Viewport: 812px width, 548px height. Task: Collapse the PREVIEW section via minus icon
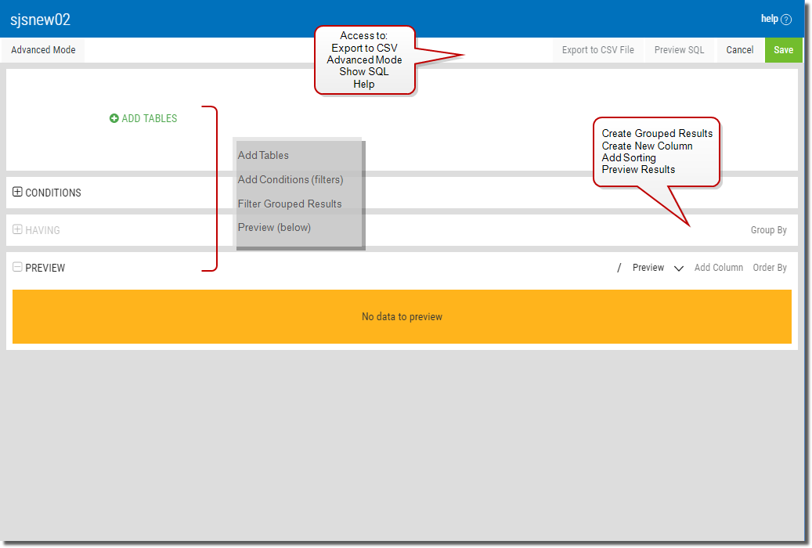point(17,267)
